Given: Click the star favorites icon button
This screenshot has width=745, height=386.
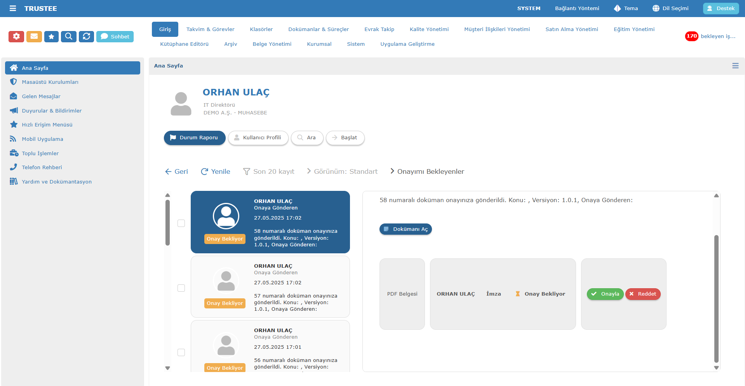Looking at the screenshot, I should pos(51,36).
